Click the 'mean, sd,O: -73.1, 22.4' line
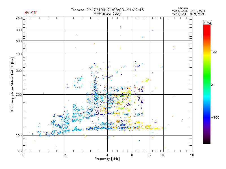The image size is (226, 169). point(188,11)
